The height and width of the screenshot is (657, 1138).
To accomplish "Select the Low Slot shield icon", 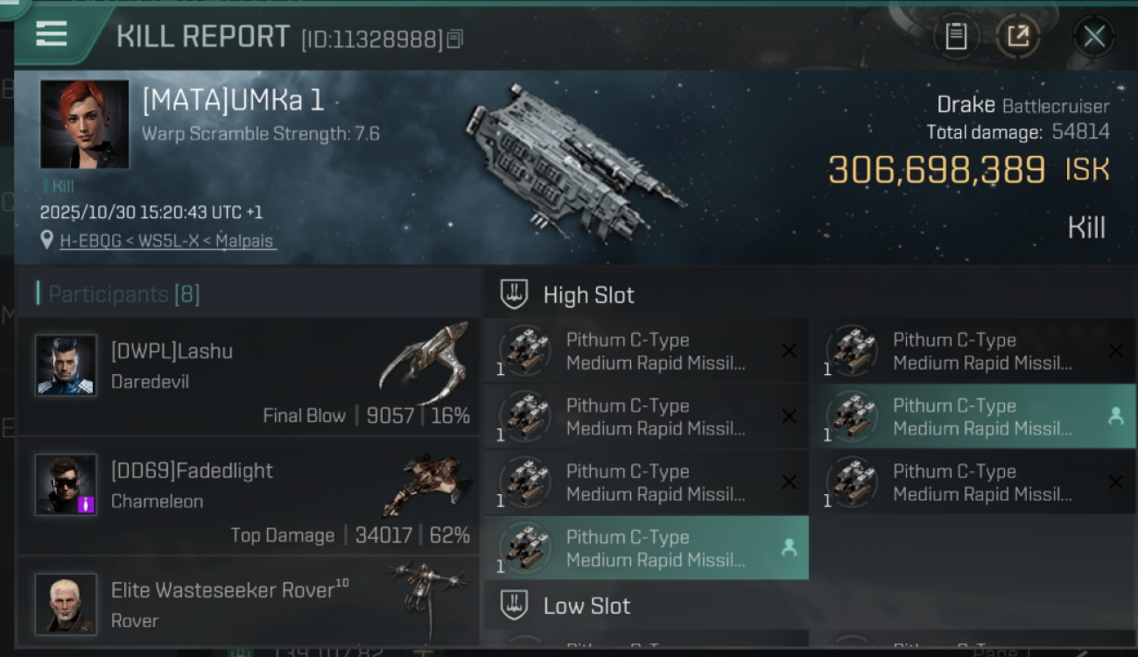I will point(514,605).
